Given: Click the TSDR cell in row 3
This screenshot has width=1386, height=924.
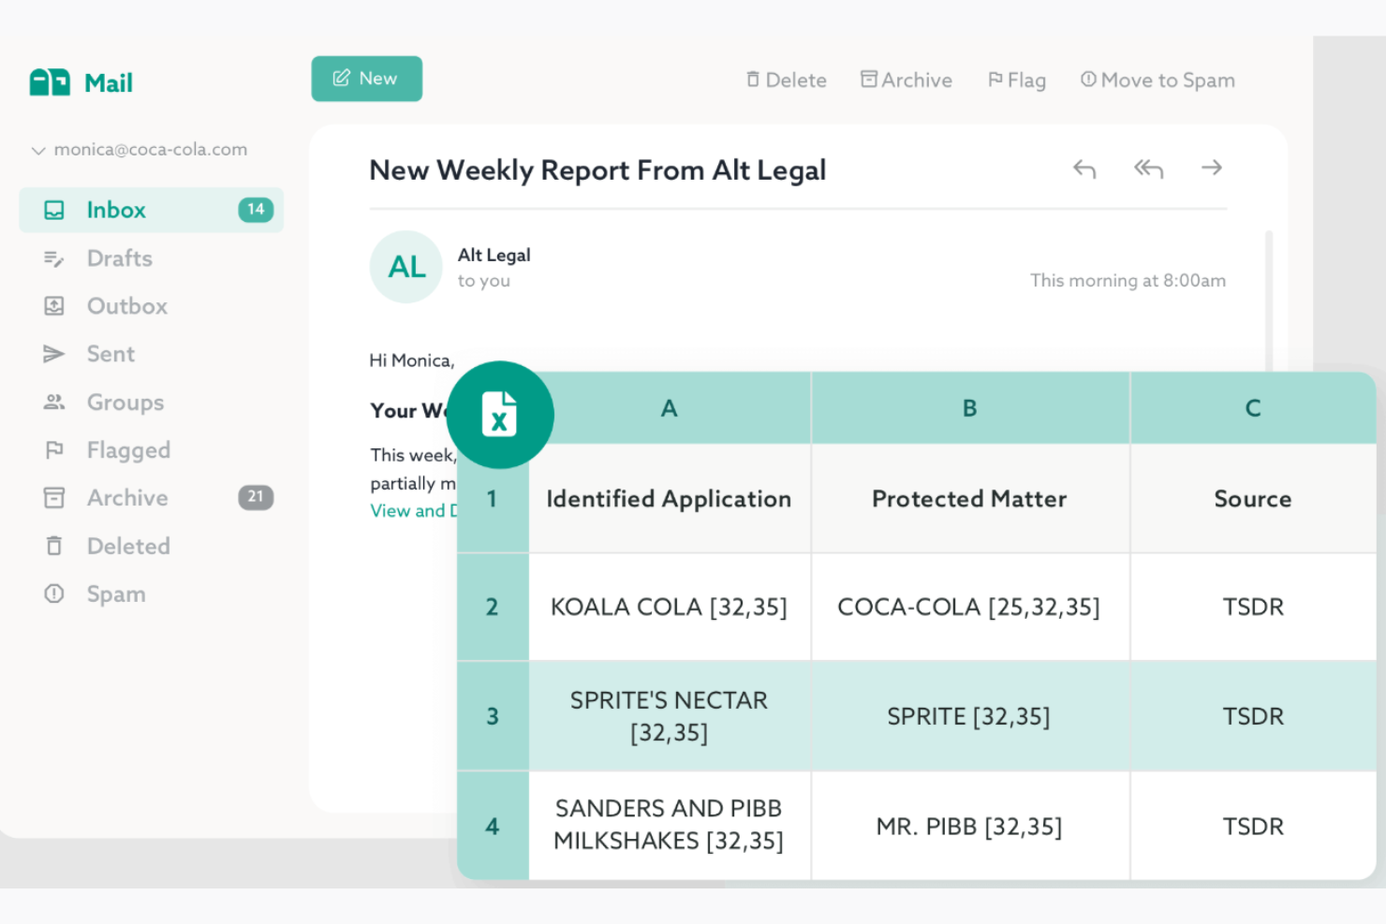Looking at the screenshot, I should point(1253,717).
